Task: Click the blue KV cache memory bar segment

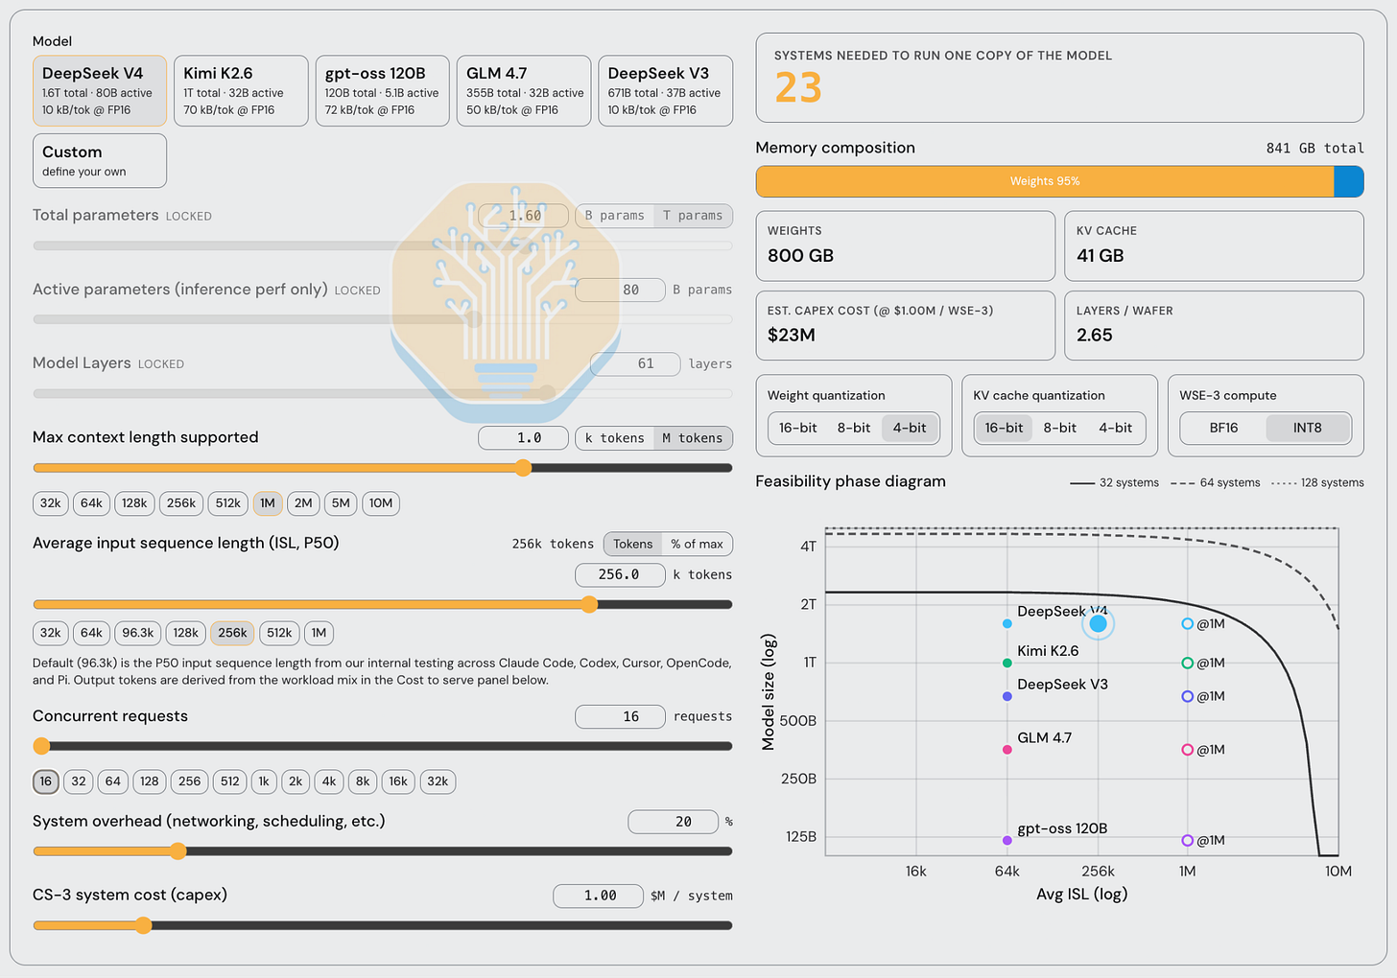Action: [1349, 181]
